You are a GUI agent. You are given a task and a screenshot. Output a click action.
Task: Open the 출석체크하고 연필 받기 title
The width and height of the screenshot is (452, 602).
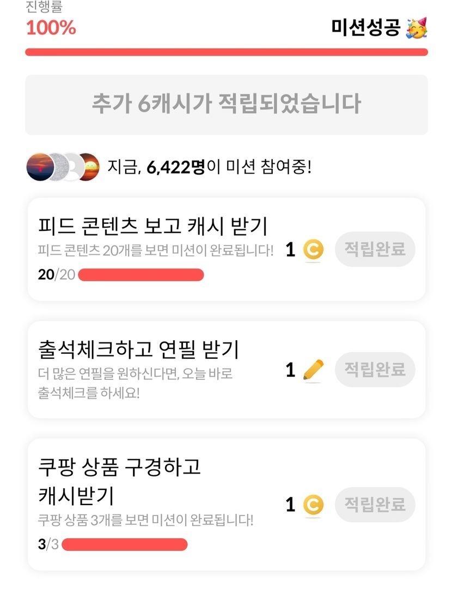[139, 349]
